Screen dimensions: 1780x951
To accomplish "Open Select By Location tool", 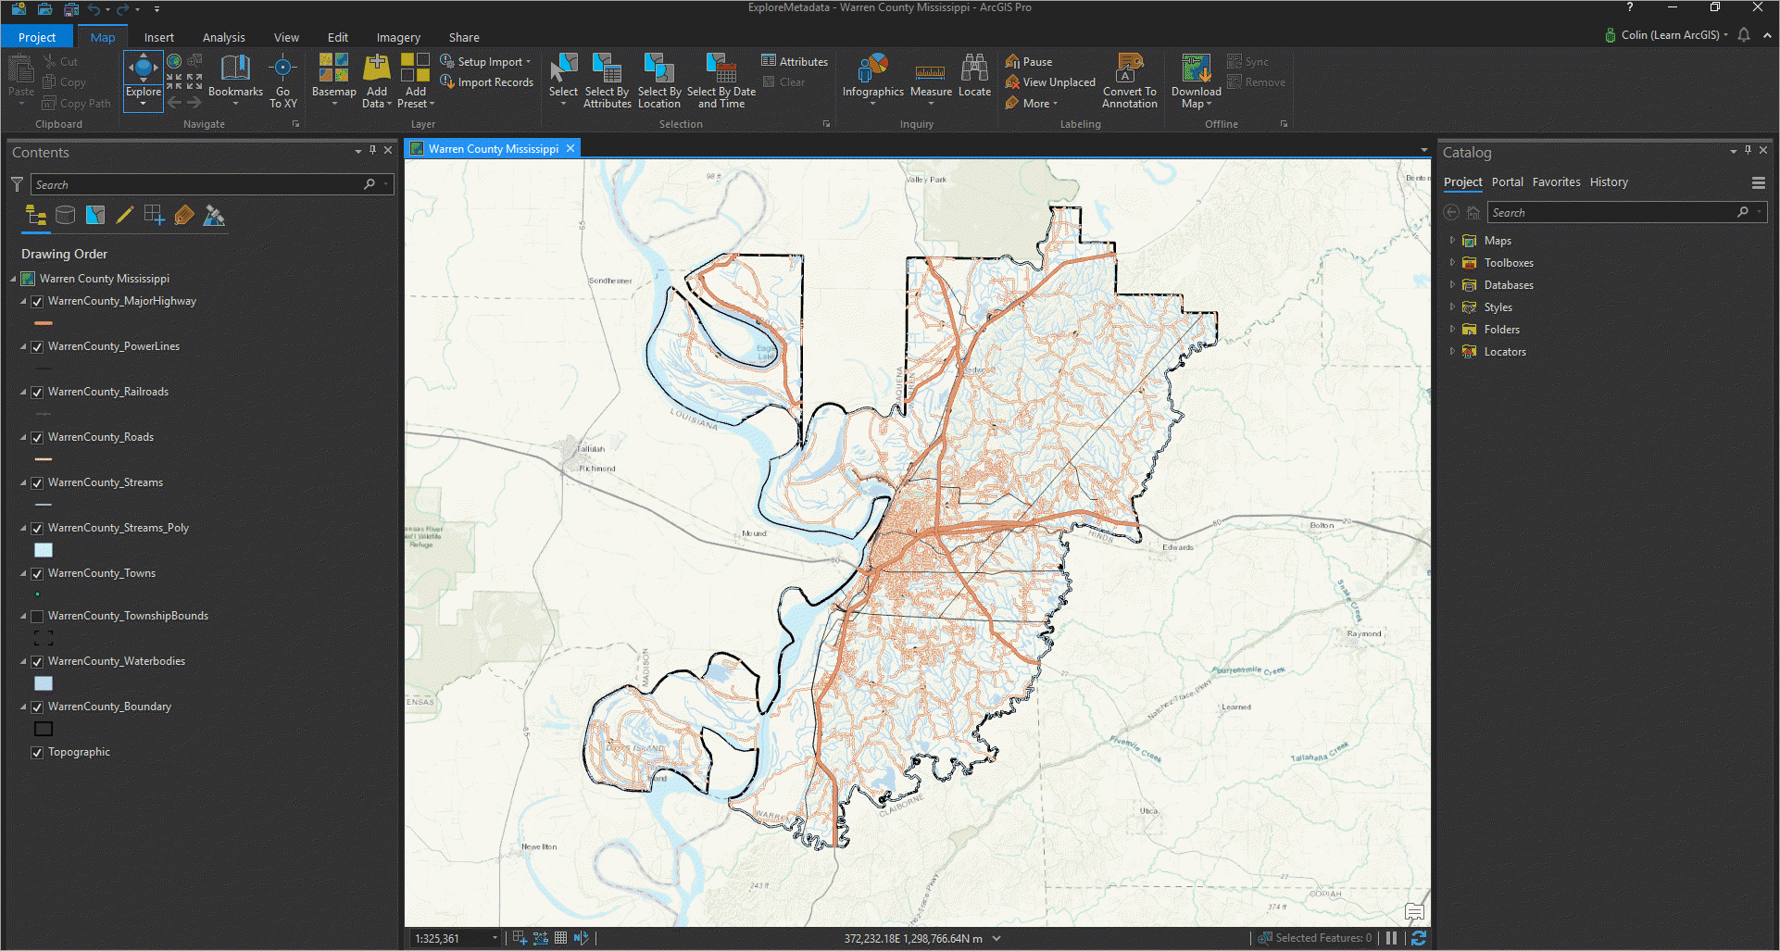I will click(659, 81).
